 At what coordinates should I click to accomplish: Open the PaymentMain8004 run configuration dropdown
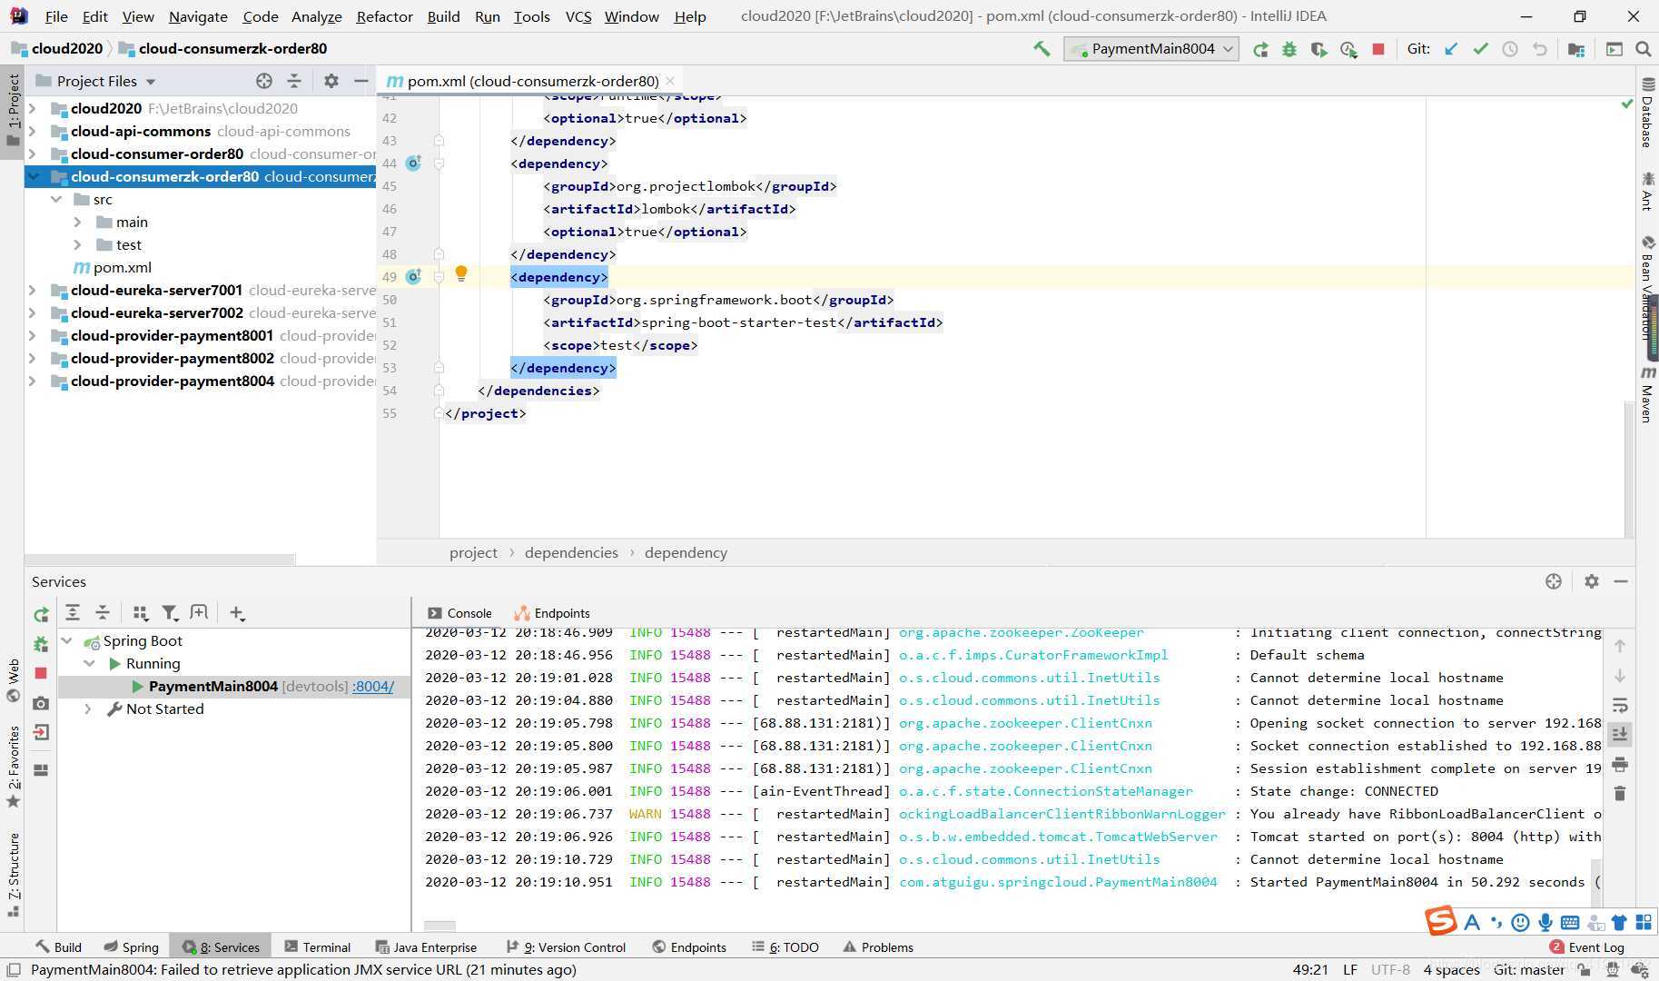point(1150,49)
